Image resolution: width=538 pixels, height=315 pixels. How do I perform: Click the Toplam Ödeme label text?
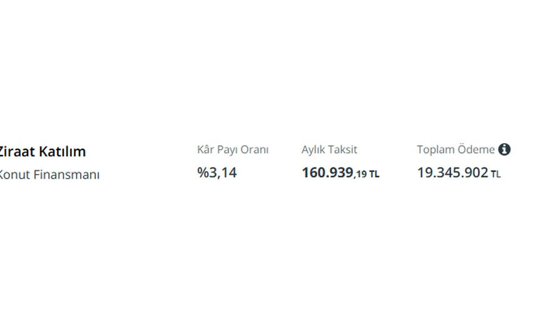[455, 149]
